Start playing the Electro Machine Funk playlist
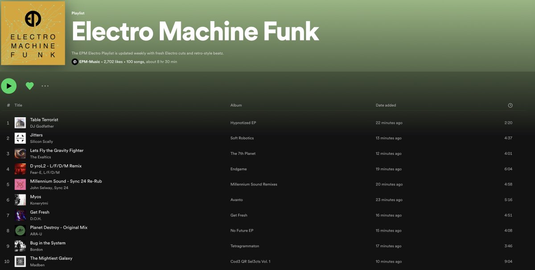 [9, 86]
